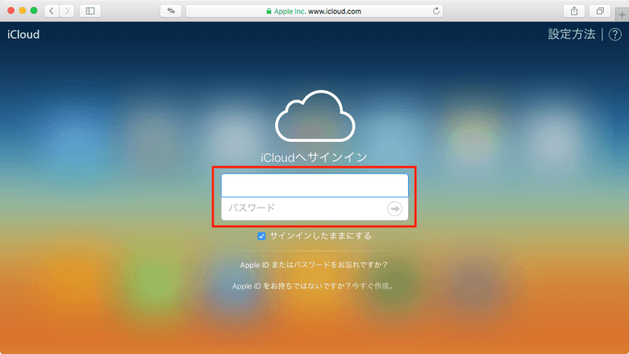
Task: Open the 設定方法 link
Action: pyautogui.click(x=571, y=35)
